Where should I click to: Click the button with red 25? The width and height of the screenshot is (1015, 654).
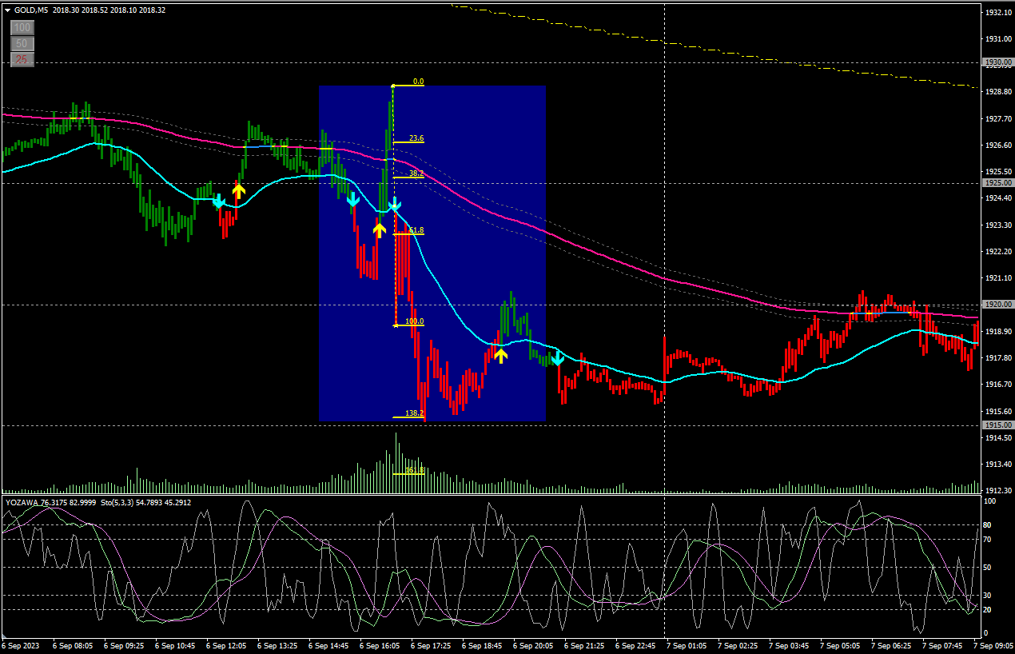coord(22,59)
